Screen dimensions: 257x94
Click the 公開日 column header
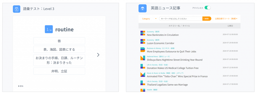pyautogui.click(x=230, y=26)
